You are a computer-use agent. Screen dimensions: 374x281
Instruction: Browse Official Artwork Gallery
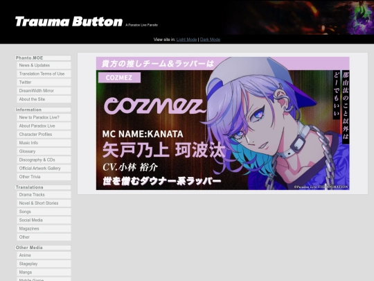tap(44, 168)
